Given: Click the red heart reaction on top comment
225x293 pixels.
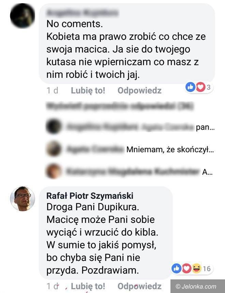Looking at the screenshot, I should (x=200, y=87).
